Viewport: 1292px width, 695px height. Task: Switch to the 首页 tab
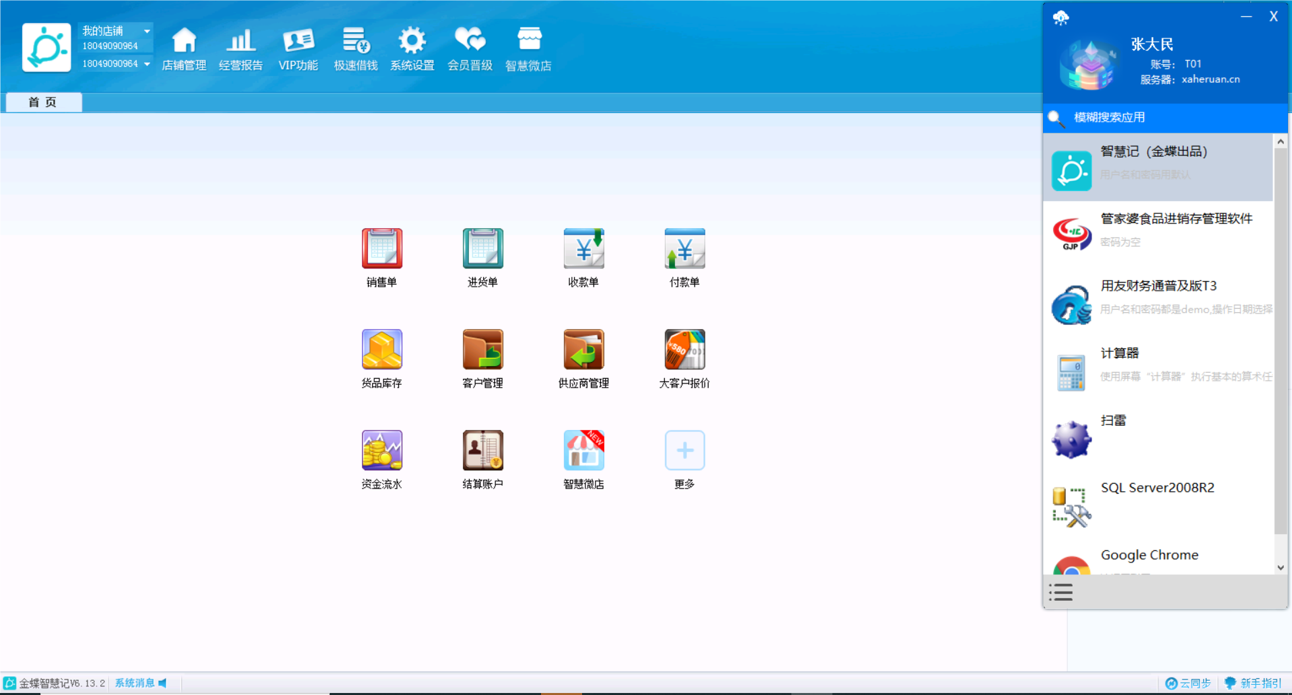coord(43,102)
